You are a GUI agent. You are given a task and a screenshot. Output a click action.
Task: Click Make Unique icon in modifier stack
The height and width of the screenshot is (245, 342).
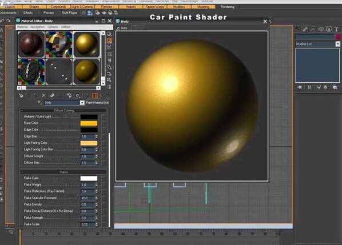[x=319, y=87]
